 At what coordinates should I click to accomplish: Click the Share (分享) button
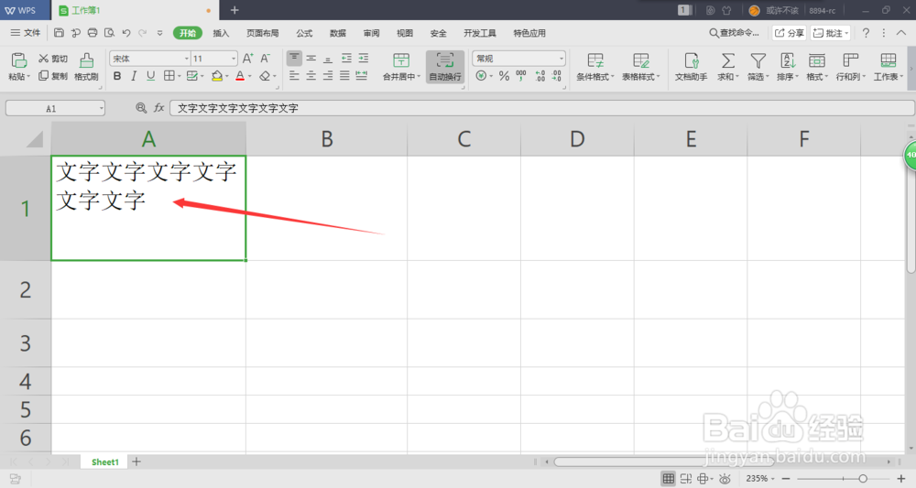[790, 33]
